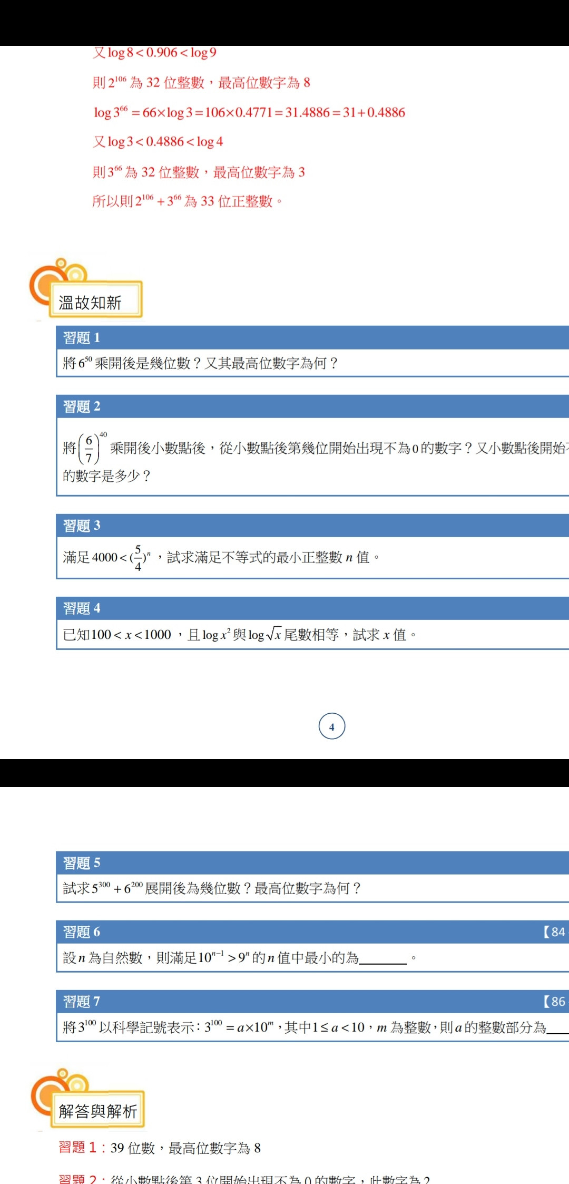569x1184 pixels.
Task: Click the red line concluding 33 位正整數
Action: point(187,201)
